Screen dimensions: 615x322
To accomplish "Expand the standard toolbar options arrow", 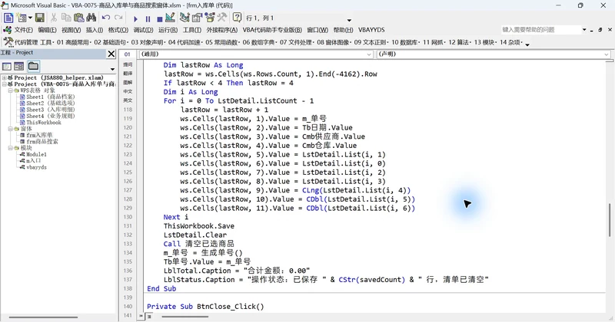I will (x=349, y=20).
